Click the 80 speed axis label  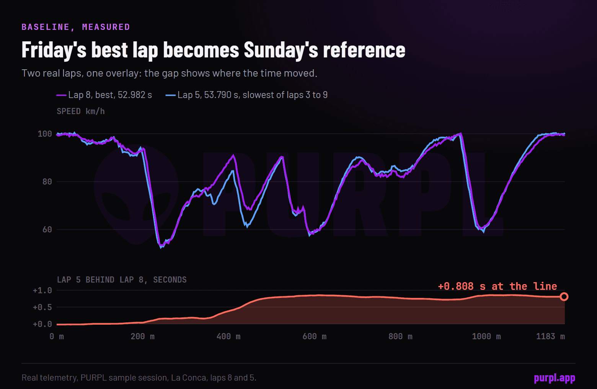tap(47, 181)
